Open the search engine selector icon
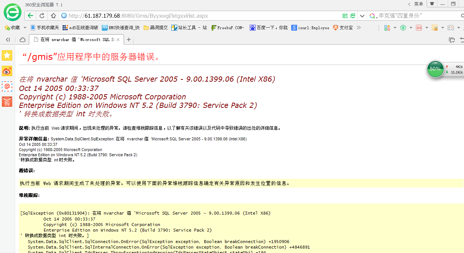The height and width of the screenshot is (253, 464). click(373, 16)
